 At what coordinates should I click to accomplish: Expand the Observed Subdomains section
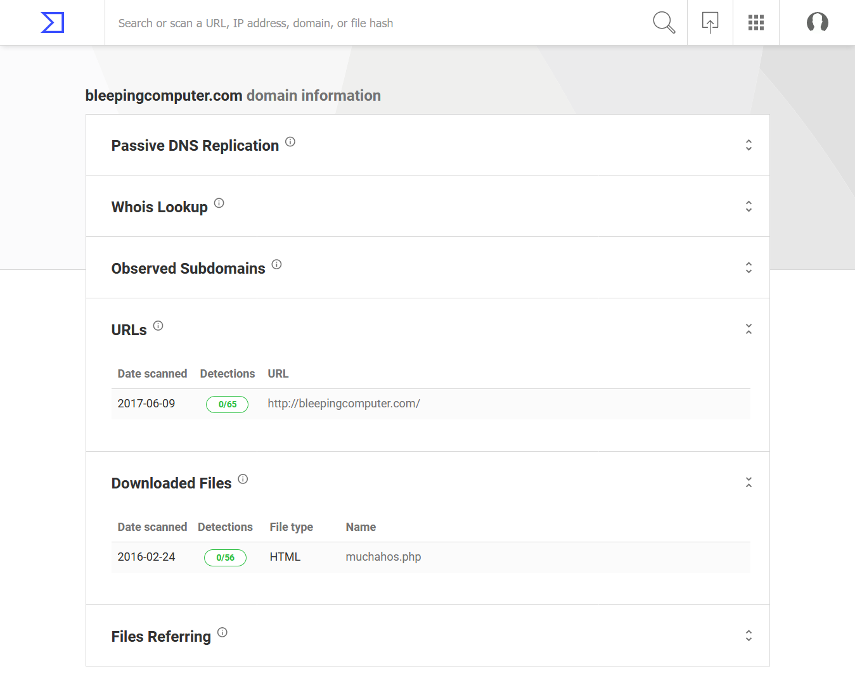749,268
